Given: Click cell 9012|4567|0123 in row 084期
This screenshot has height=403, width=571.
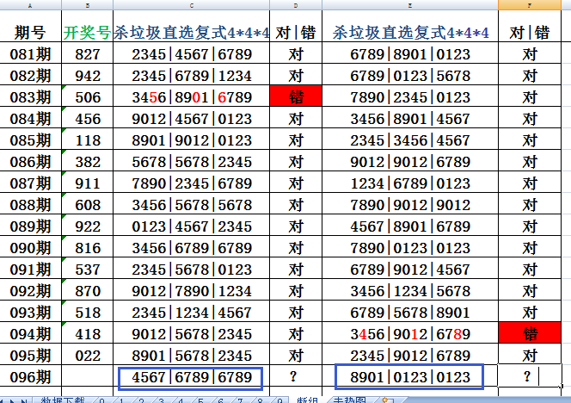Looking at the screenshot, I should coord(192,119).
